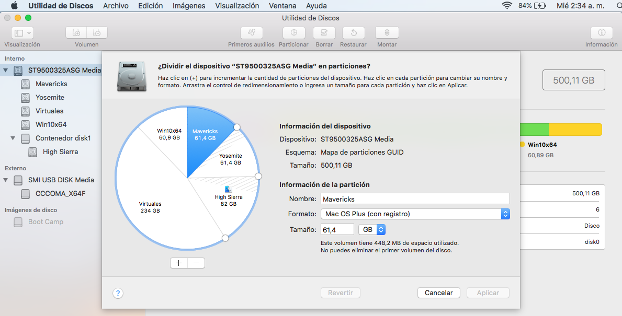Image resolution: width=622 pixels, height=316 pixels.
Task: Click the Particionar toolbar icon
Action: pyautogui.click(x=293, y=33)
